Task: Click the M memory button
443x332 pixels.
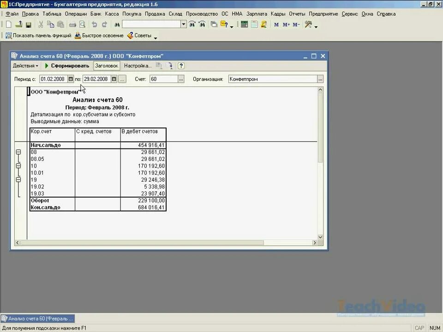Action: (276, 25)
